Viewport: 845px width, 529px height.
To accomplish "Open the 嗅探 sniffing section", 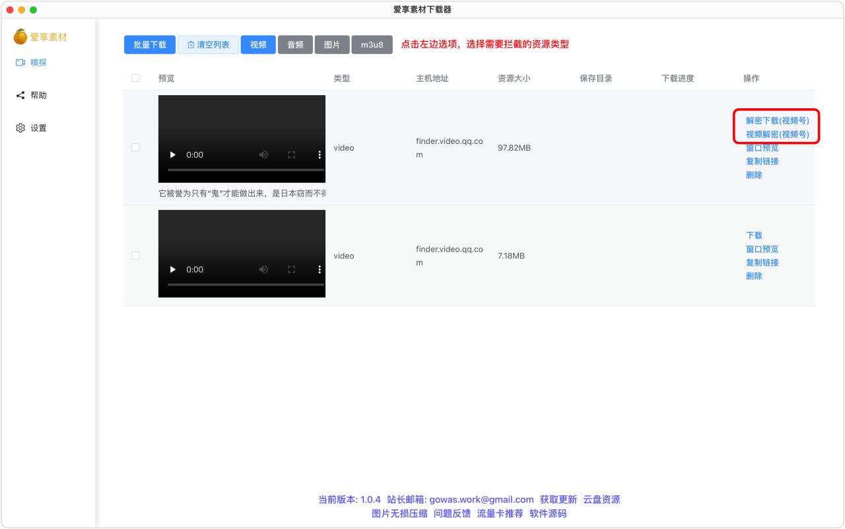I will [31, 63].
